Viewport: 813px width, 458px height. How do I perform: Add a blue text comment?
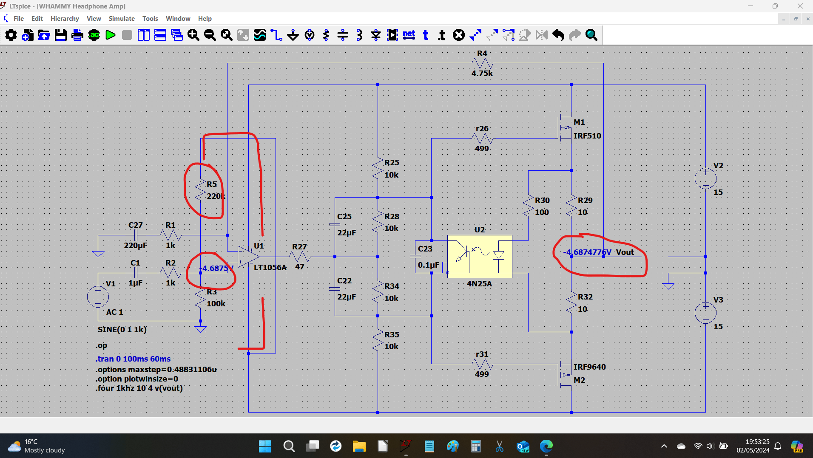pyautogui.click(x=426, y=35)
